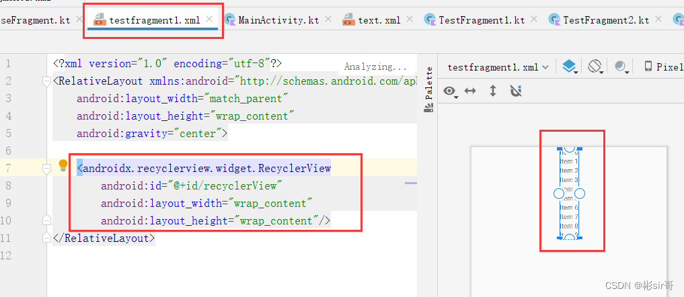Click the fold end marker on line 11
This screenshot has width=684, height=297.
coord(46,238)
